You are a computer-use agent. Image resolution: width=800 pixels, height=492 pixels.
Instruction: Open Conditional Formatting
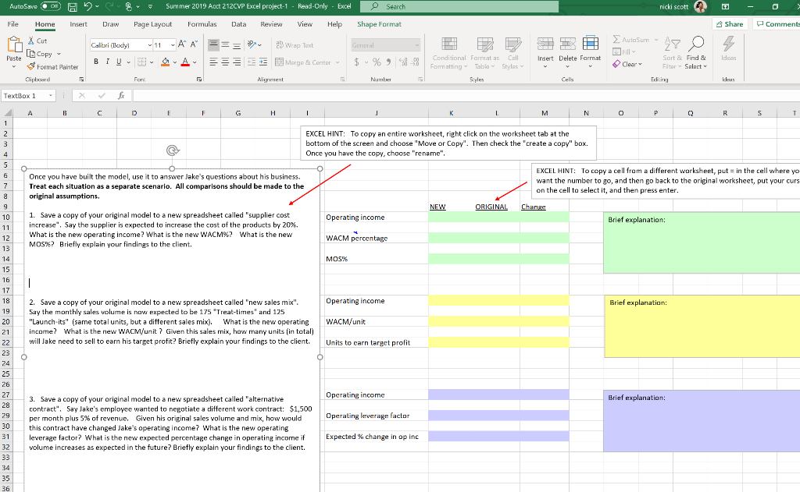point(448,56)
